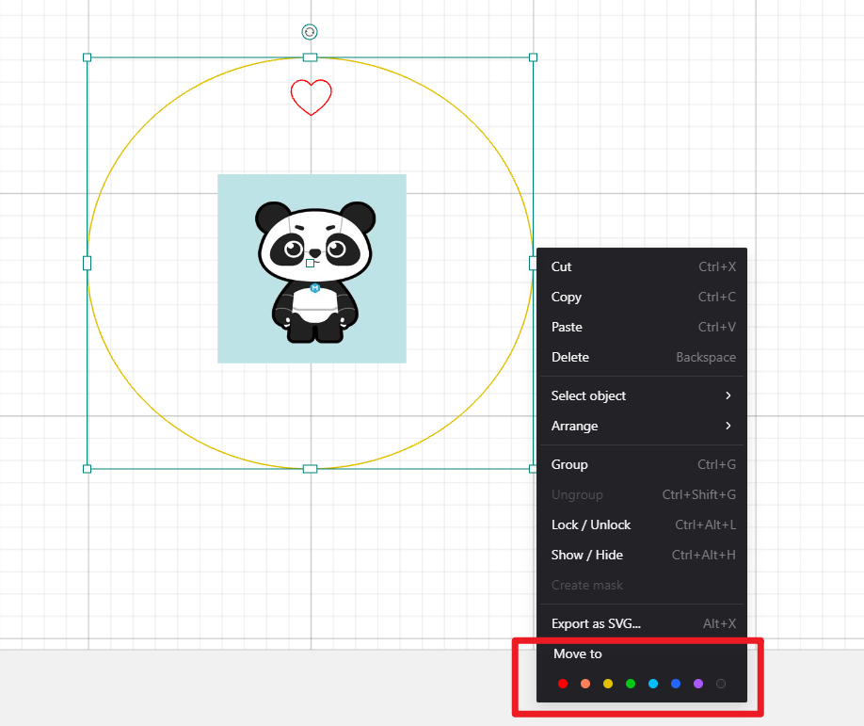Click the top-right corner resize handle
The width and height of the screenshot is (864, 726).
point(533,57)
